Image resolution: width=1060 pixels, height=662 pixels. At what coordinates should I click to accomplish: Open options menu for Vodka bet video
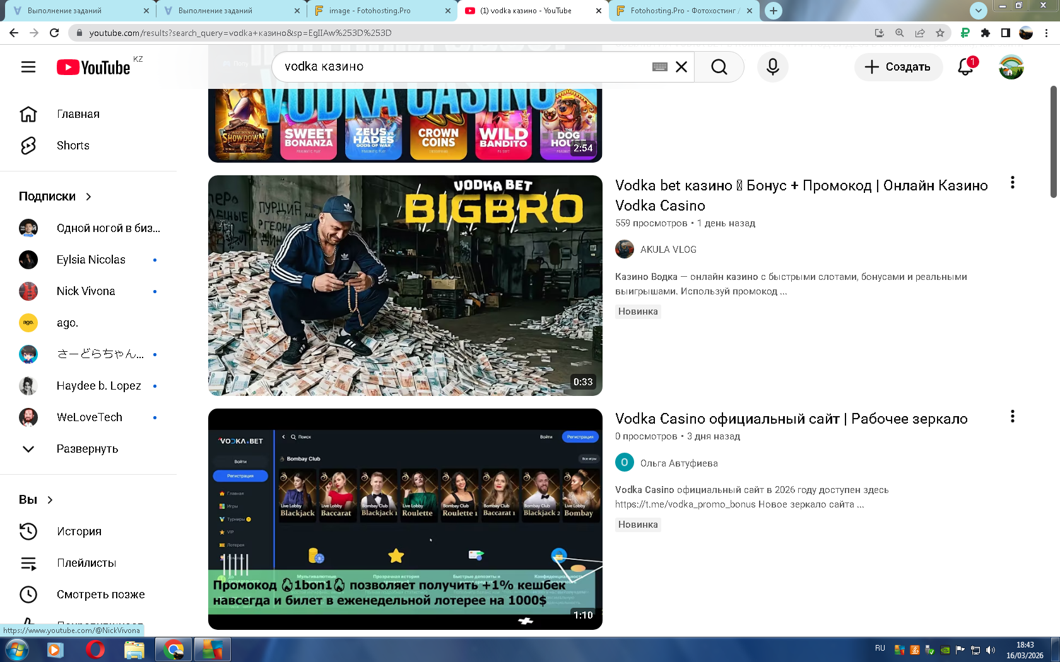(1012, 183)
